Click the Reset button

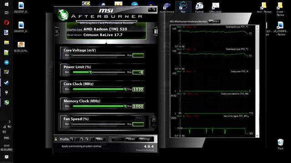tap(131, 139)
